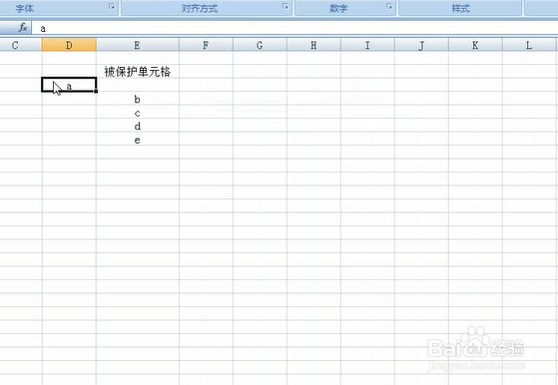Click the 对齐方式 ribbon group label

200,8
